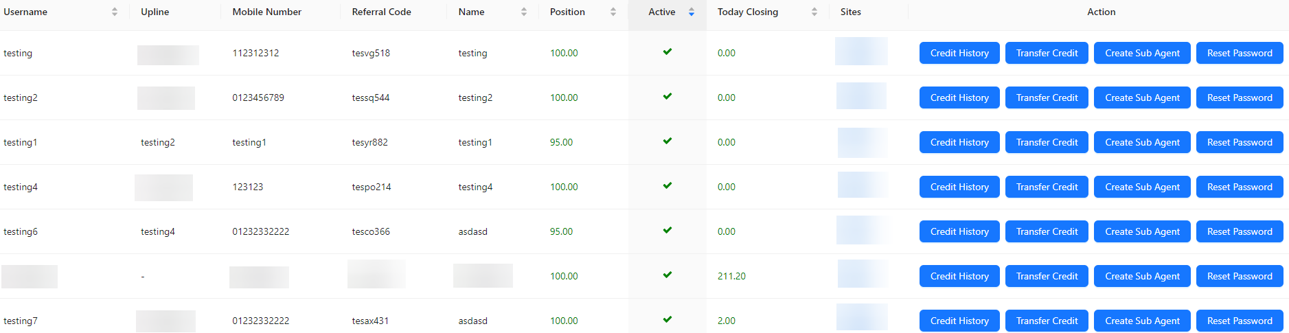The width and height of the screenshot is (1289, 333).
Task: Toggle active status for testing4
Action: (x=668, y=186)
